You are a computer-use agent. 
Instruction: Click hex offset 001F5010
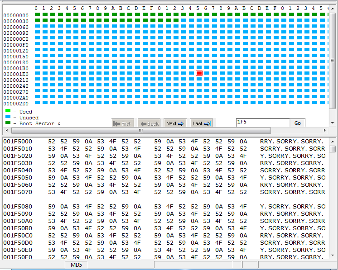click(x=18, y=149)
